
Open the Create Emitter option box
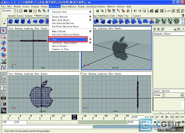point(90,17)
